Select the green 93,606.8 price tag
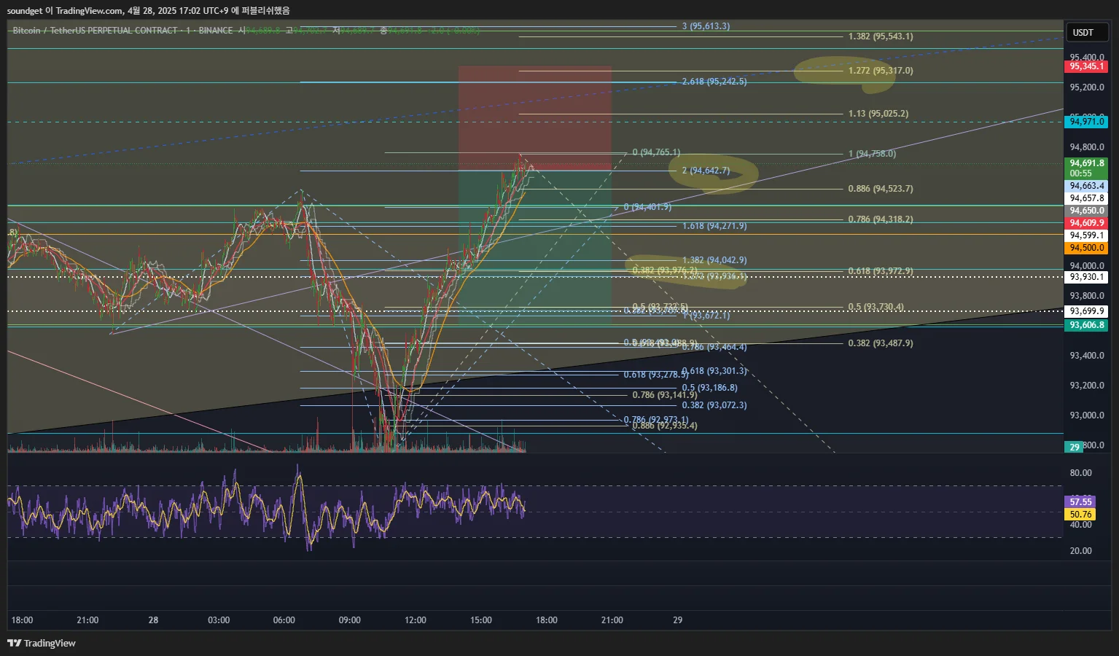 click(1086, 325)
